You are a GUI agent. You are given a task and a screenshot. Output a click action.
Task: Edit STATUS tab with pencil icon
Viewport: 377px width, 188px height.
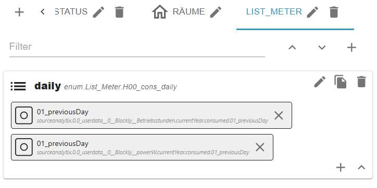tap(98, 12)
